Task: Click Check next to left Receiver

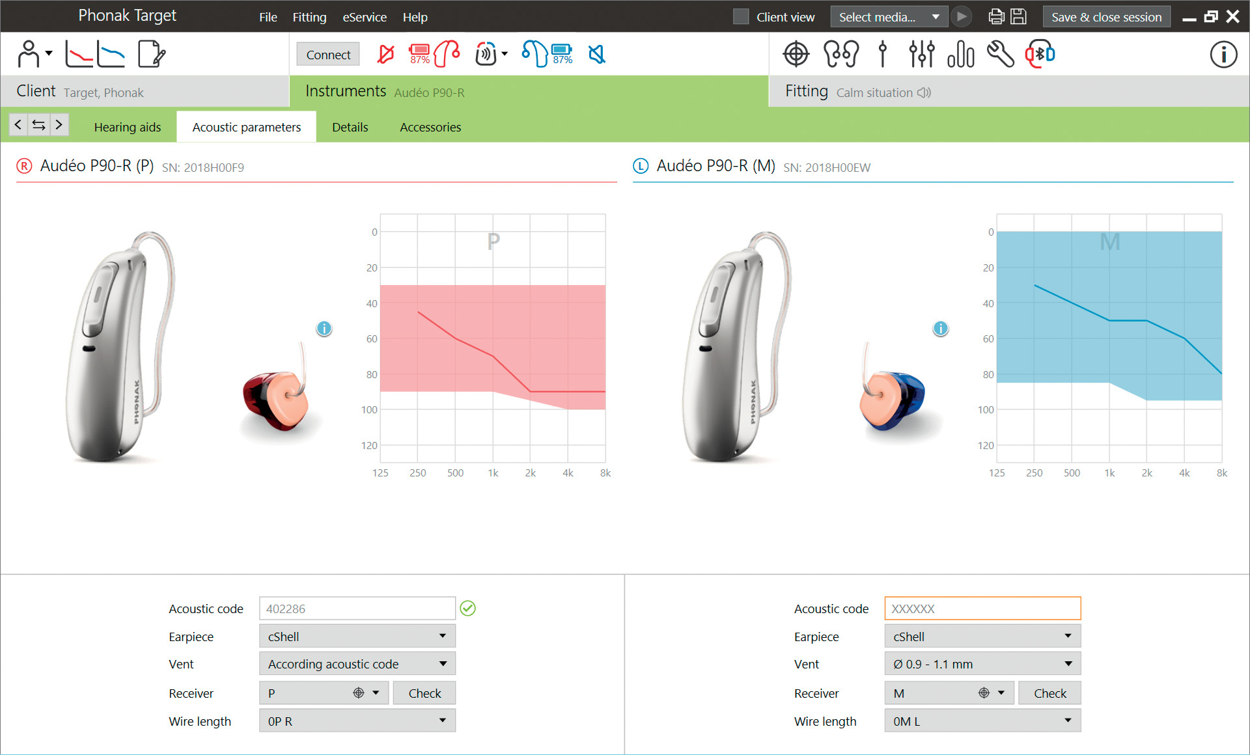Action: (1049, 693)
